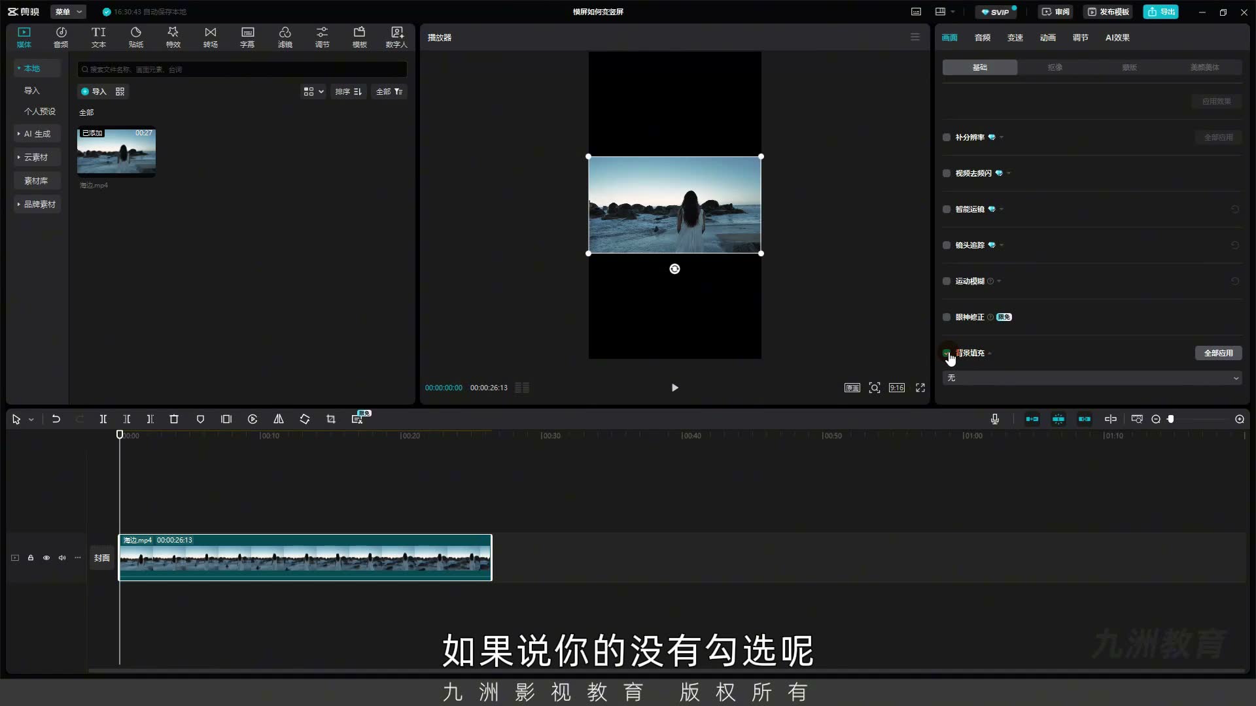
Task: Open the 贴纸 stickers tab
Action: pos(135,37)
